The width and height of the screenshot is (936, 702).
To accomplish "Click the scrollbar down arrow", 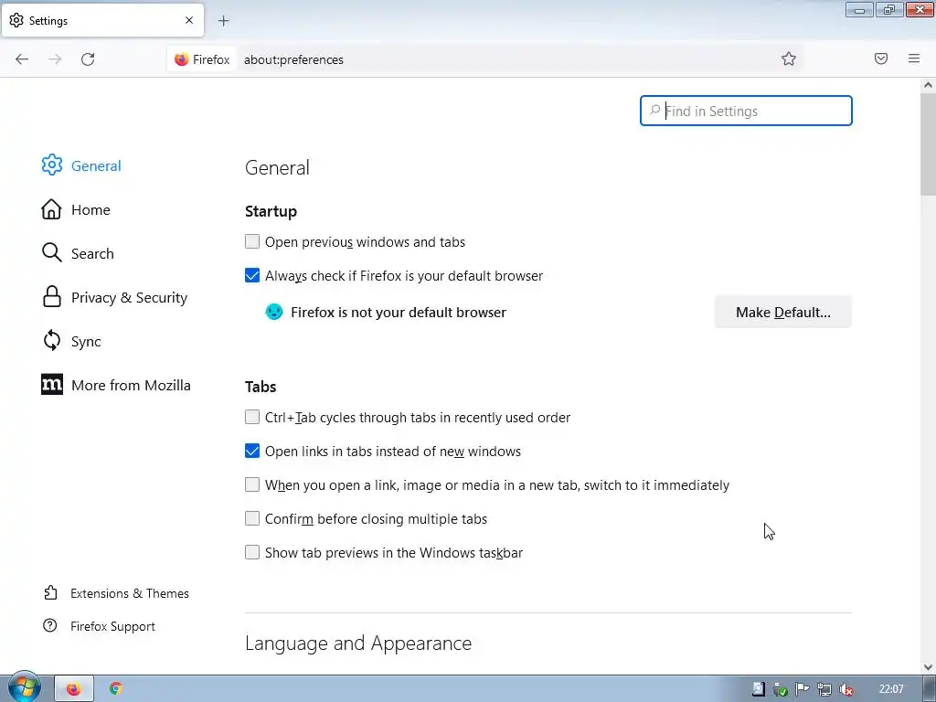I will tap(928, 666).
